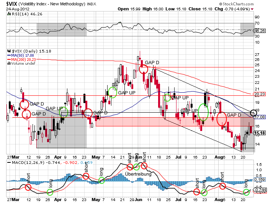Click the blue MA(50) line swatch in legend
Image resolution: width=268 pixels, height=203 pixels.
coord(9,56)
